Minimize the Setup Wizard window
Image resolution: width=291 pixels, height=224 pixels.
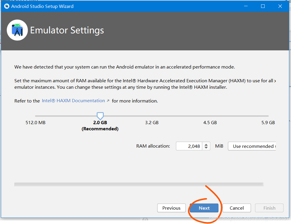pyautogui.click(x=246, y=6)
